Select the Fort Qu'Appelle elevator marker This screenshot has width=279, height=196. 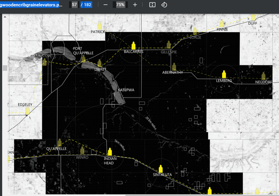click(83, 59)
